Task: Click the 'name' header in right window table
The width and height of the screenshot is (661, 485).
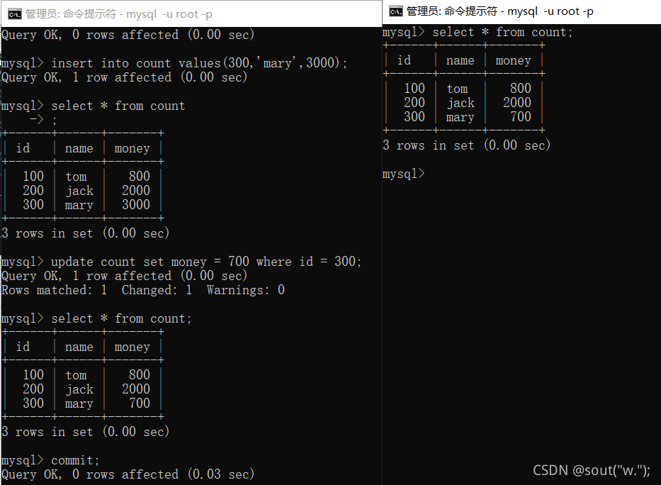Action: coord(461,61)
